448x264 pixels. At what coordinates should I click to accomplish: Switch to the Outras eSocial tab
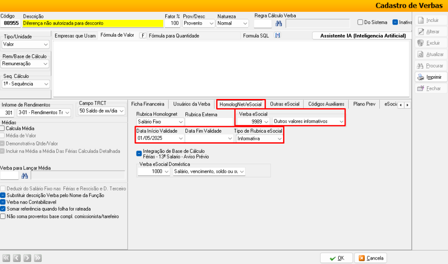point(284,104)
